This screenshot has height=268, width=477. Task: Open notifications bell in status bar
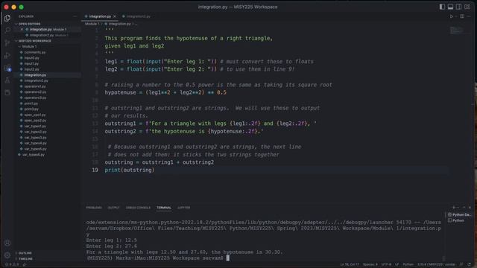tap(469, 264)
